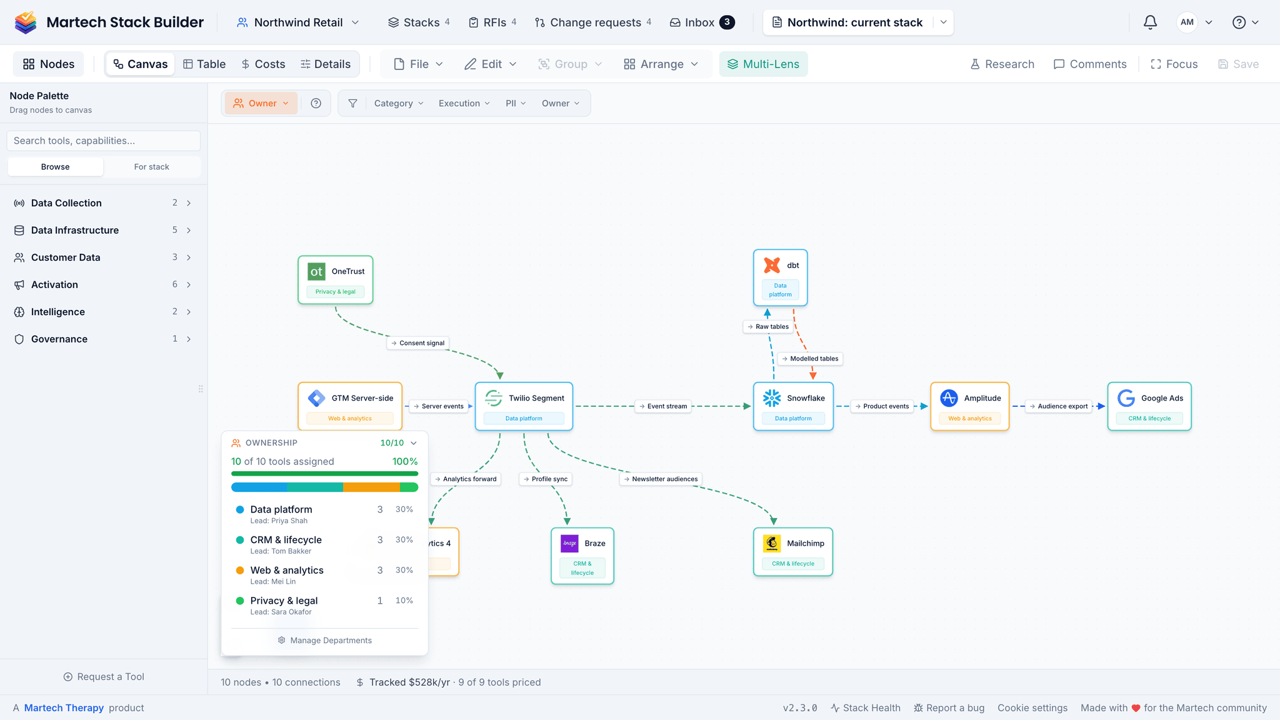
Task: Click the Data platform blue color dot
Action: [239, 510]
